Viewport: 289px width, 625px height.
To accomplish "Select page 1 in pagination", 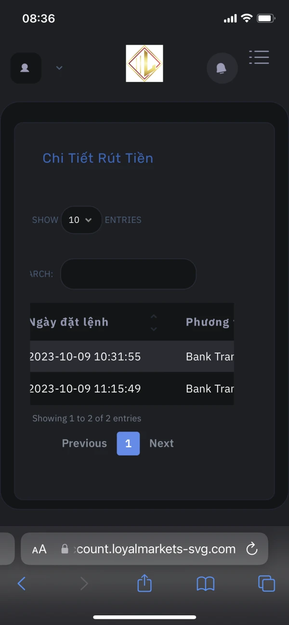I will click(x=128, y=443).
